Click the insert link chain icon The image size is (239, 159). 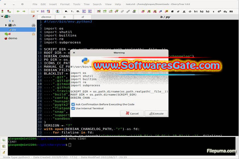click(x=122, y=11)
